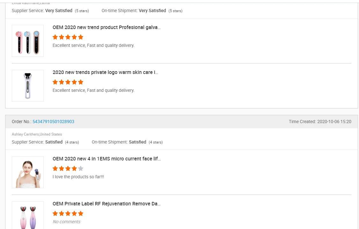359x229 pixels.
Task: Open the pink and purple RF device thumbnail
Action: (x=28, y=215)
